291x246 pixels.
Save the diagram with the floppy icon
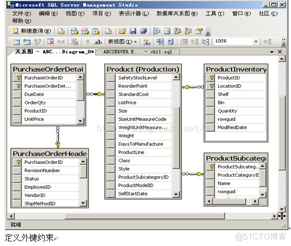[x=133, y=31]
